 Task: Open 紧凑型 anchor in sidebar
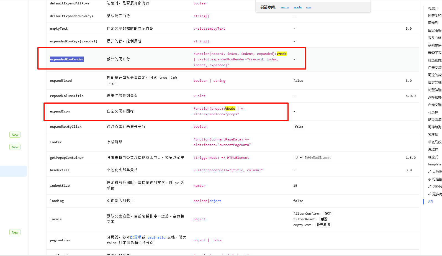coord(433,135)
